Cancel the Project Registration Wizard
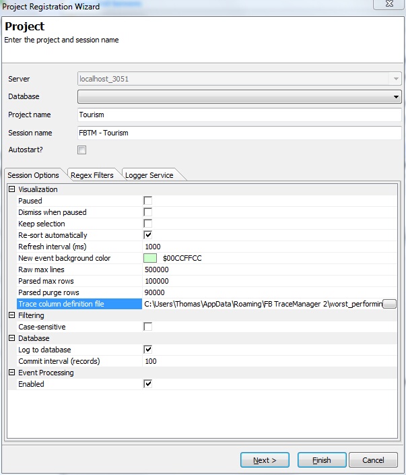The width and height of the screenshot is (406, 475). pyautogui.click(x=373, y=460)
